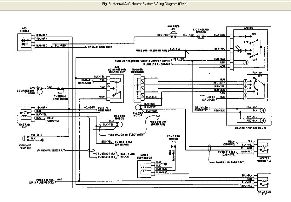Click the radiator fan motor circle

pos(120,125)
